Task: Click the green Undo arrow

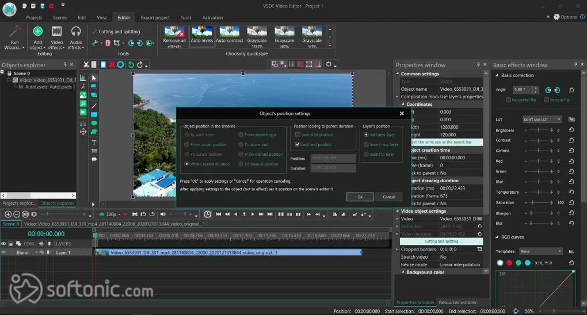Action: [x=131, y=65]
